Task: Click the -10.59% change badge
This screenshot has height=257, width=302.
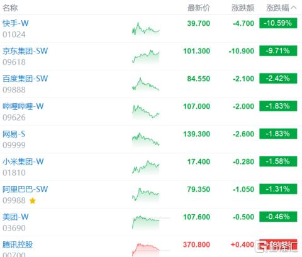Action: point(278,23)
